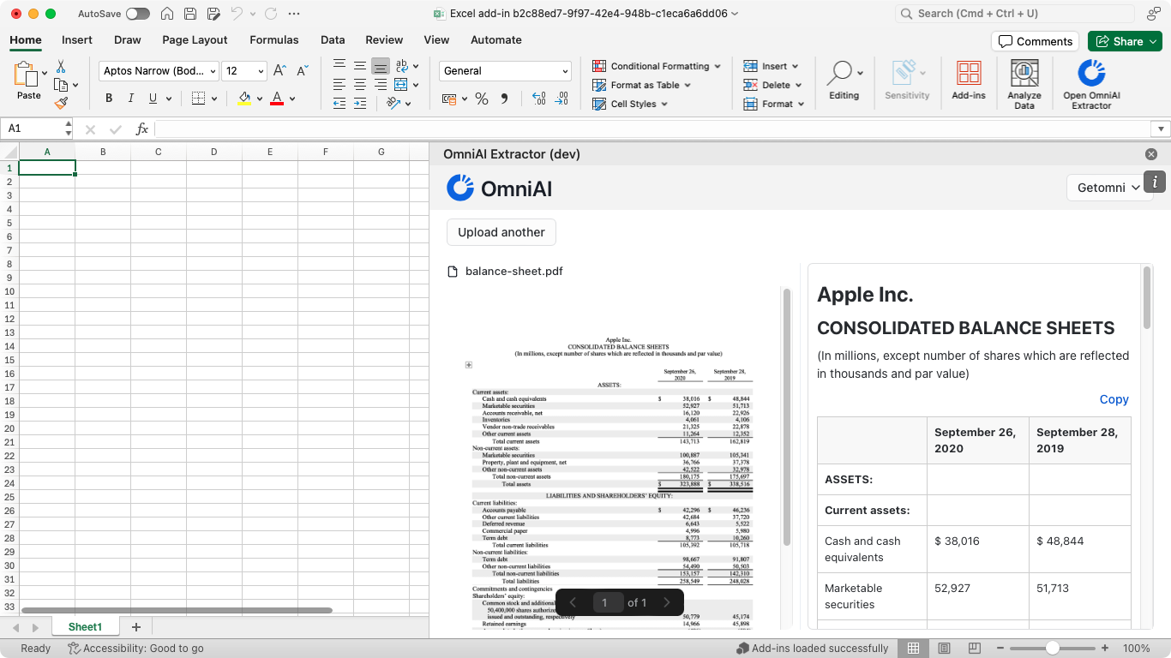Toggle Align Right for cell text
Screen dimensions: 1171x658
[x=380, y=85]
